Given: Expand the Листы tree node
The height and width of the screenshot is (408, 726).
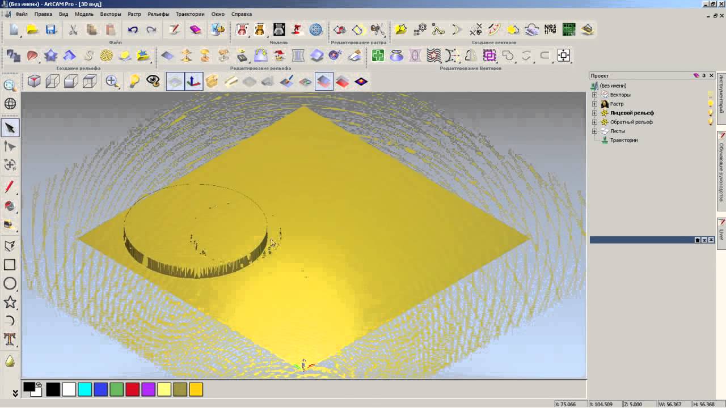Looking at the screenshot, I should [x=594, y=131].
